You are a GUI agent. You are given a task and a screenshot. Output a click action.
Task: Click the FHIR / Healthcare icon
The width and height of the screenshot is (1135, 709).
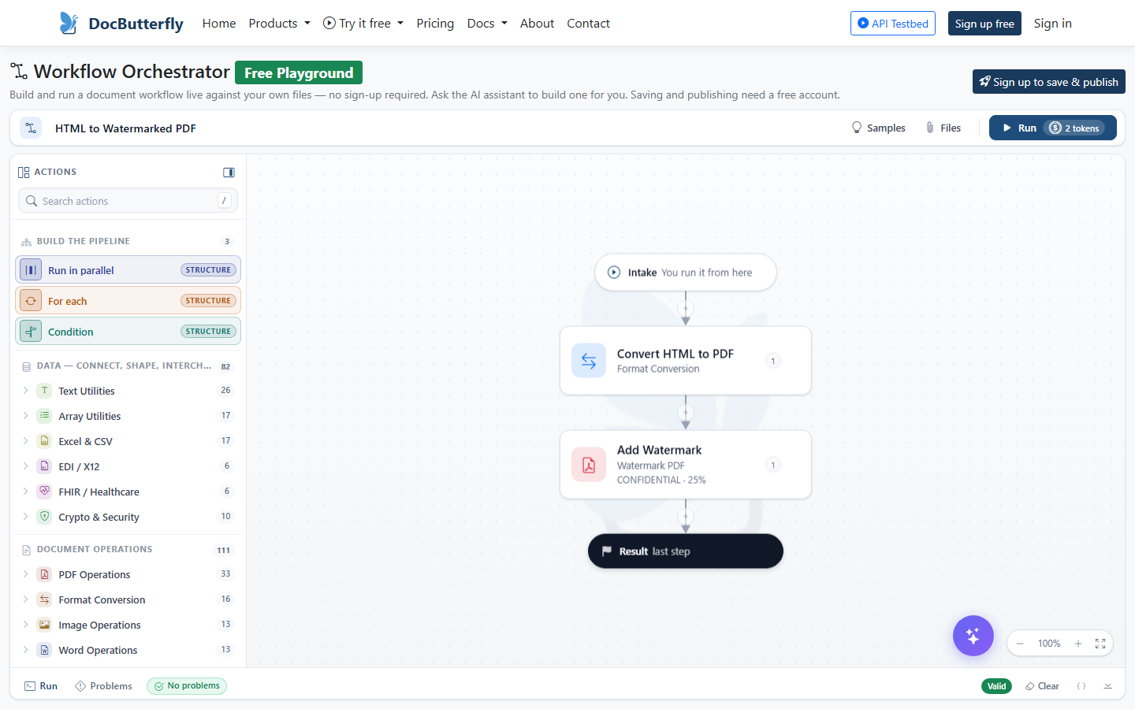pos(45,492)
